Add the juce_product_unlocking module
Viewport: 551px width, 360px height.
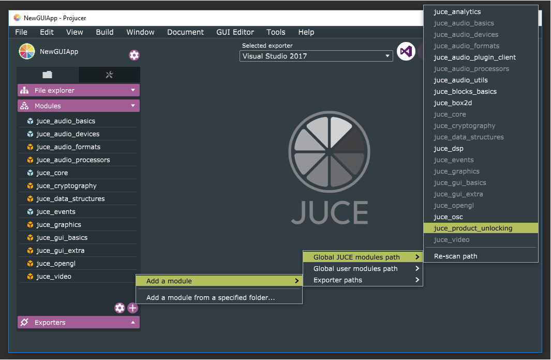(x=481, y=228)
